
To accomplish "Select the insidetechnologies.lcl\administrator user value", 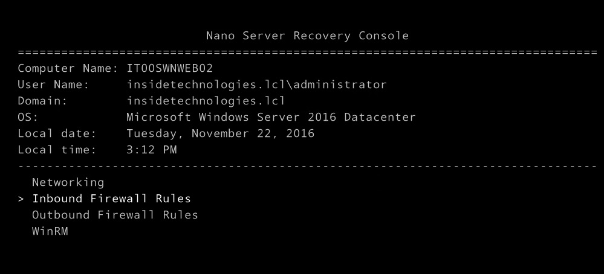I will click(256, 84).
